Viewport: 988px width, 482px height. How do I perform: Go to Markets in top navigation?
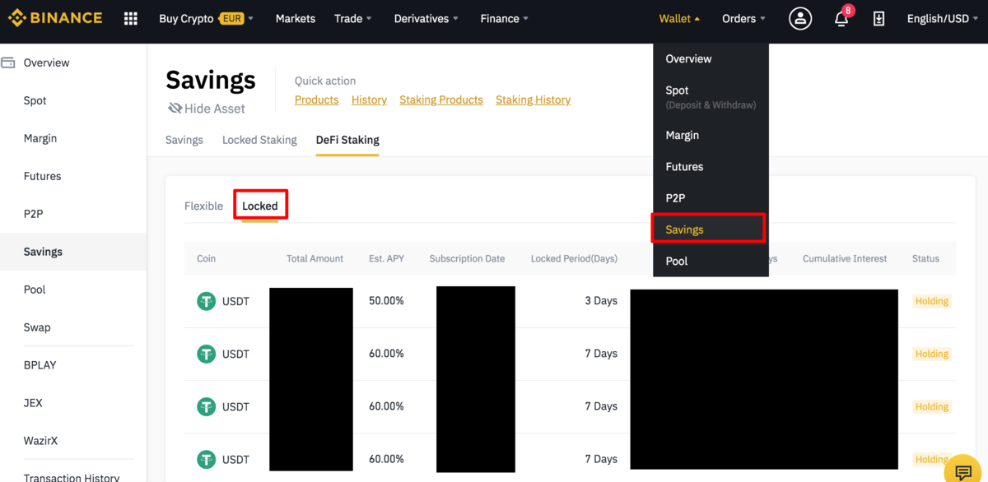(x=296, y=18)
